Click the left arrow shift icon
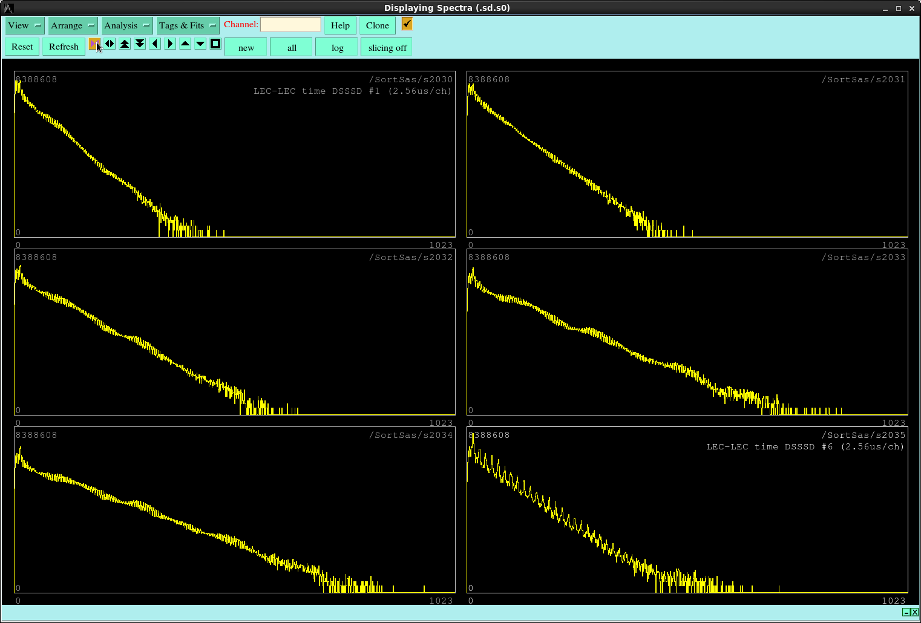 tap(155, 44)
